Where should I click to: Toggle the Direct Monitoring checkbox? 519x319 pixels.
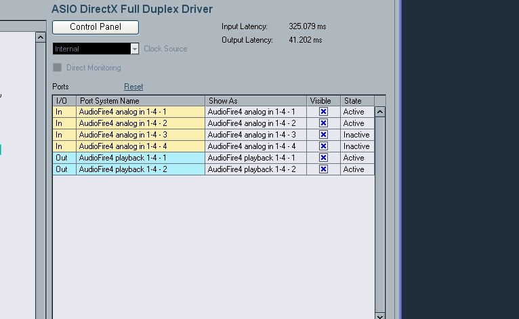pyautogui.click(x=58, y=68)
